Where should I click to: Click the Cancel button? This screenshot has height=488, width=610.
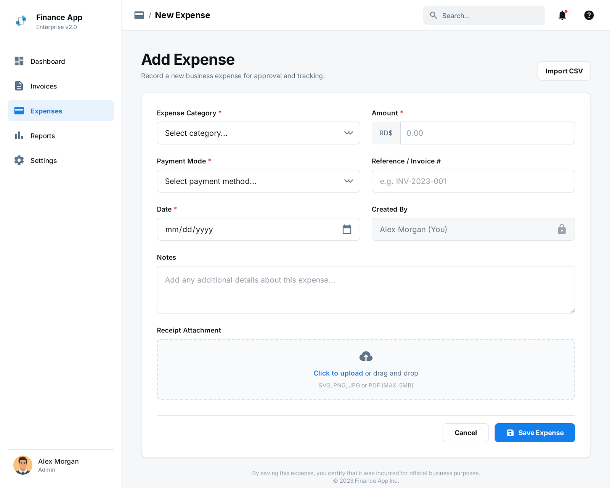(466, 433)
